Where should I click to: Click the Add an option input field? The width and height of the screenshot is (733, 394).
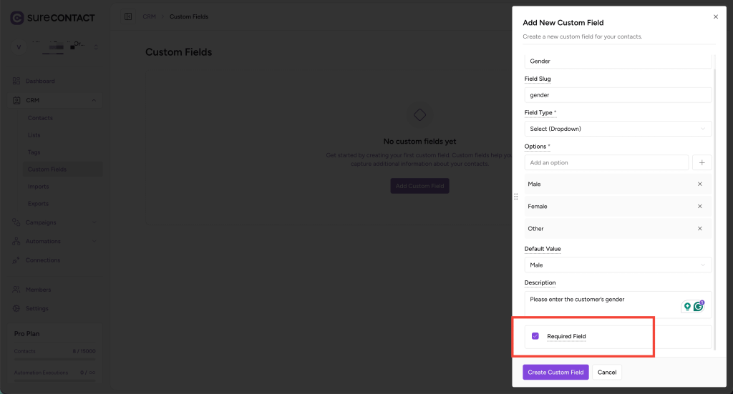(x=606, y=163)
